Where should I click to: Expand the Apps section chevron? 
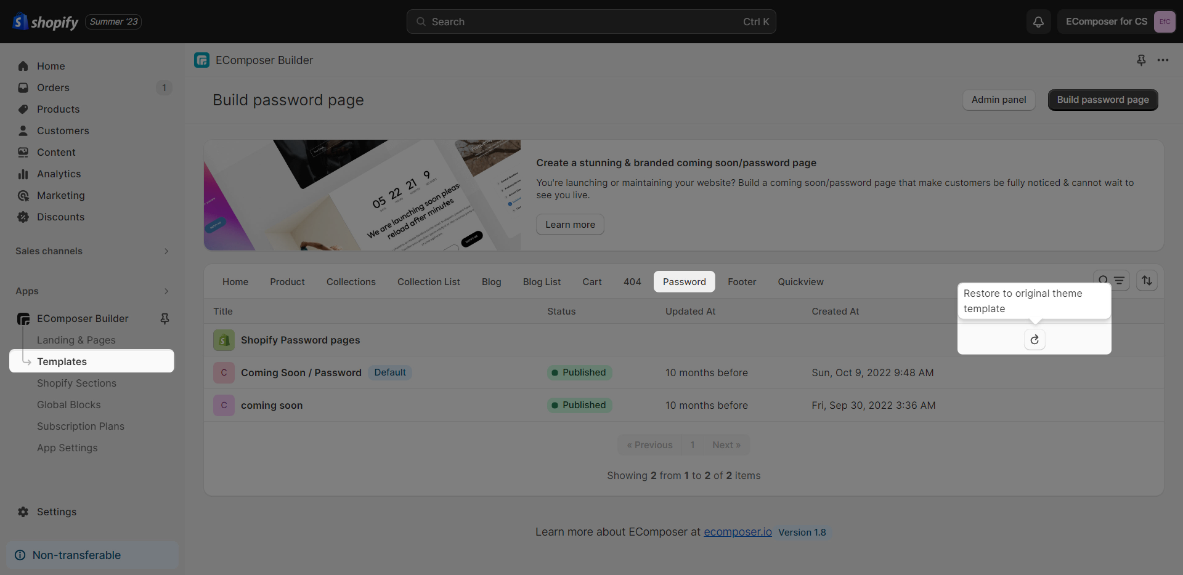pyautogui.click(x=166, y=291)
